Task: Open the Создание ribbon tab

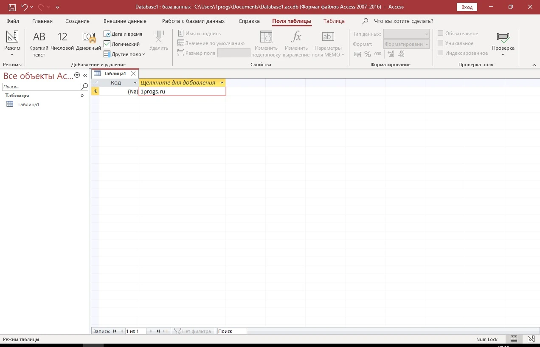Action: tap(77, 21)
